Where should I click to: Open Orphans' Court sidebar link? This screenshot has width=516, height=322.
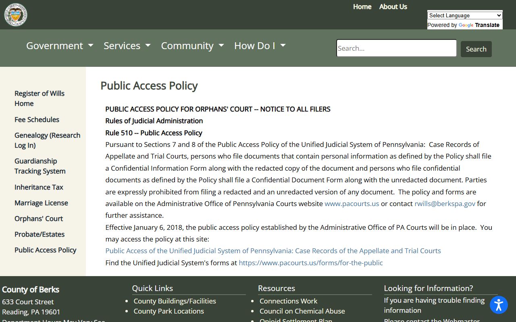[39, 219]
